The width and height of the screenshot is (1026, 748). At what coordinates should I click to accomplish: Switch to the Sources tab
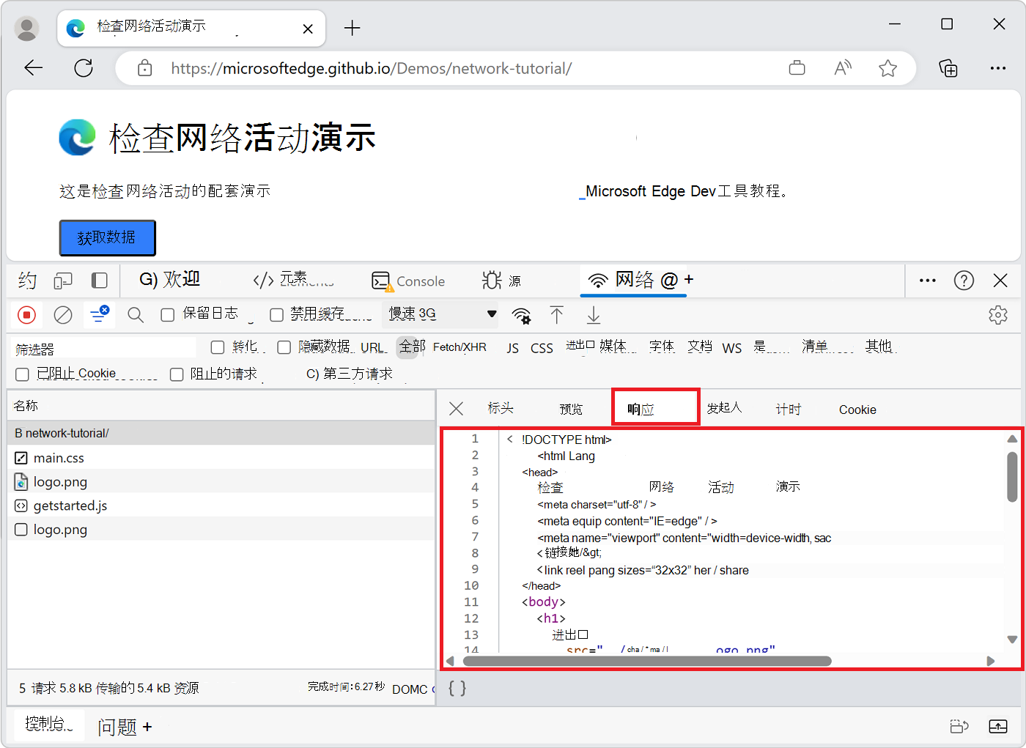coord(502,281)
